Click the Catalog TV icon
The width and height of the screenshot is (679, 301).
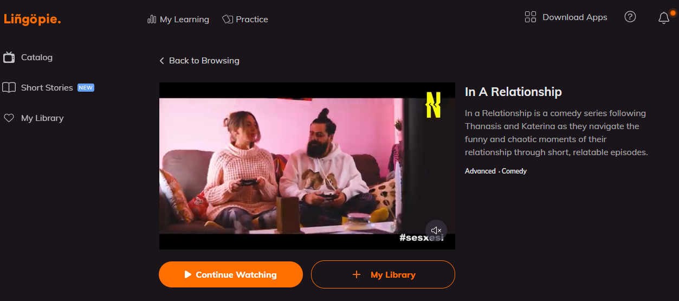coord(9,57)
